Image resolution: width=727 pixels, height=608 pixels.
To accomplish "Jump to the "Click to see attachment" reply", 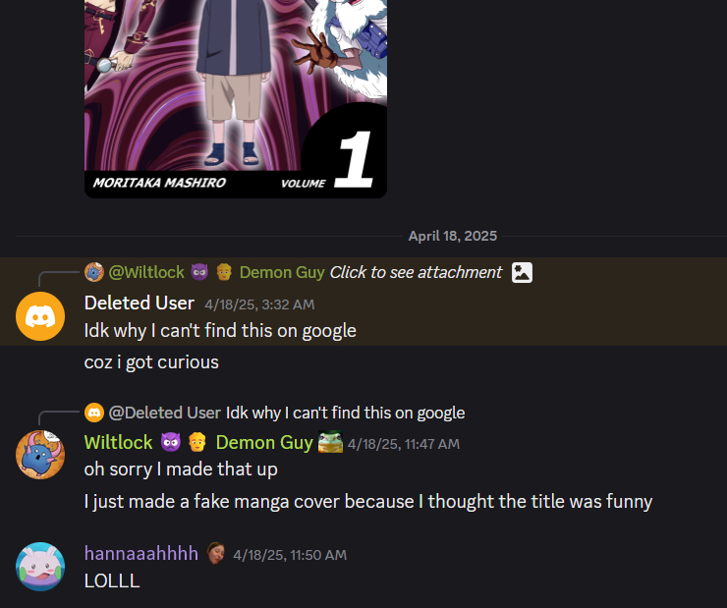I will click(416, 272).
